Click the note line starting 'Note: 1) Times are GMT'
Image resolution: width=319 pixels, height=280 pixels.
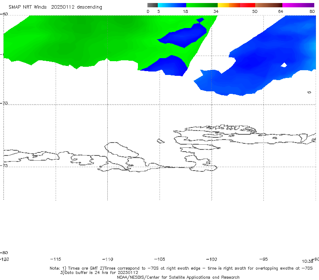click(x=181, y=268)
